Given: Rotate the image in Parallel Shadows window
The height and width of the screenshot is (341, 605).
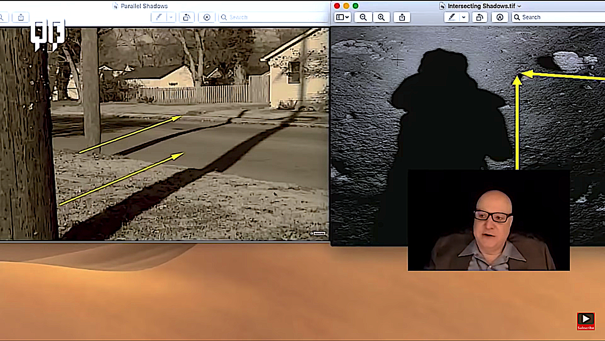Looking at the screenshot, I should tap(186, 17).
